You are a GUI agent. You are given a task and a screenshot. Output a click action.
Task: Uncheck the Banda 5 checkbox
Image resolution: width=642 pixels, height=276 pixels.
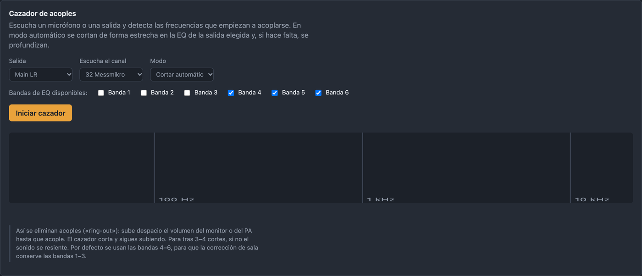pyautogui.click(x=275, y=93)
